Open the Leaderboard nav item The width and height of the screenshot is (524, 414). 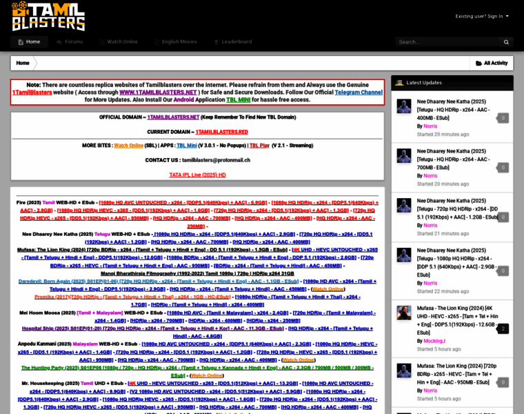[x=233, y=42]
